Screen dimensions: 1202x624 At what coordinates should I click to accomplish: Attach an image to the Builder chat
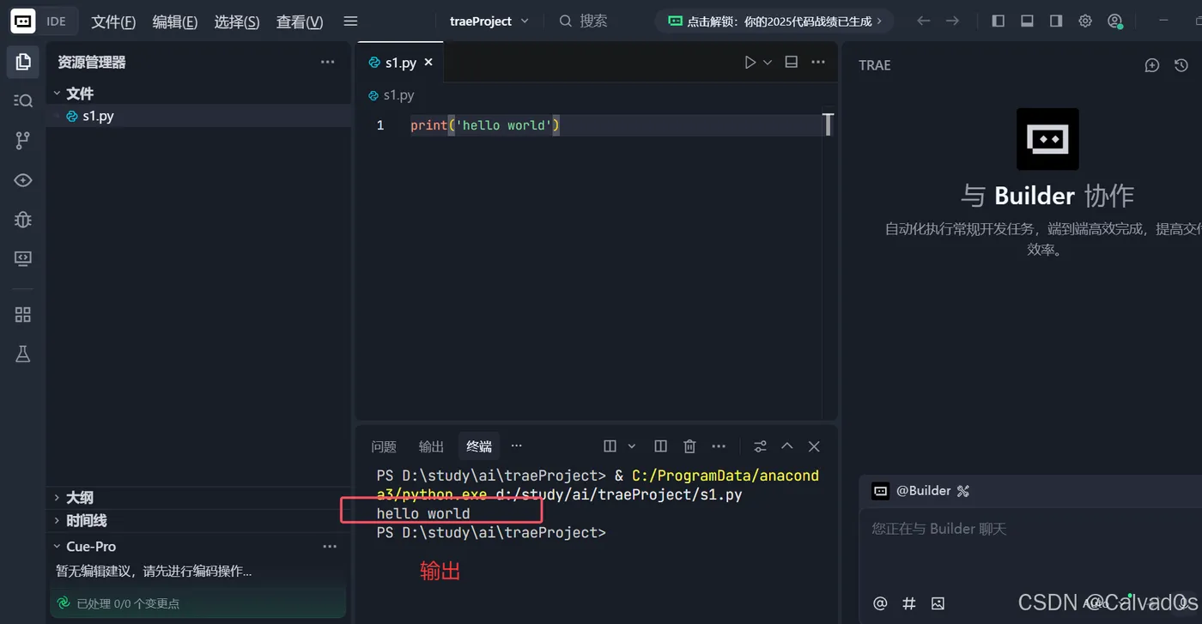pos(938,603)
